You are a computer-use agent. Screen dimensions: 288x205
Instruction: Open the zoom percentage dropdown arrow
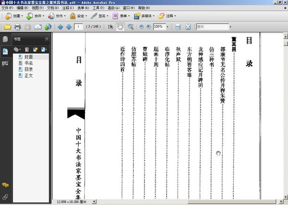click(168, 27)
